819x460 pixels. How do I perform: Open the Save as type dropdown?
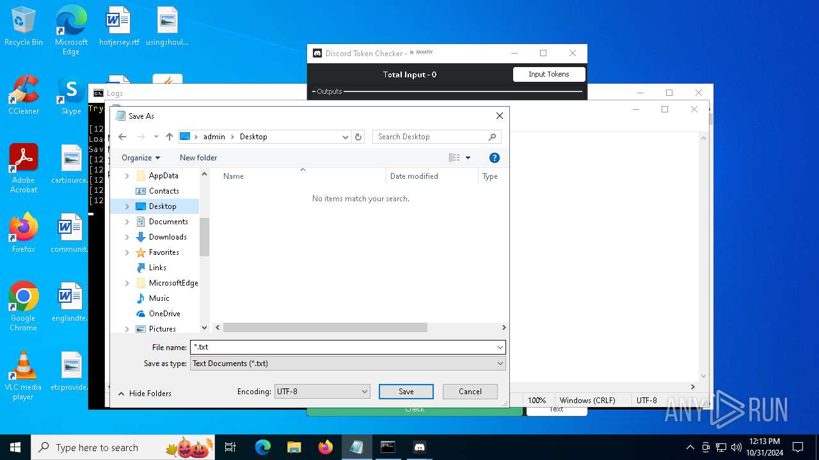coord(347,364)
